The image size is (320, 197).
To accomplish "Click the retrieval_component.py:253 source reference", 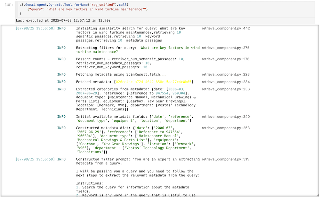I will pyautogui.click(x=226, y=128).
